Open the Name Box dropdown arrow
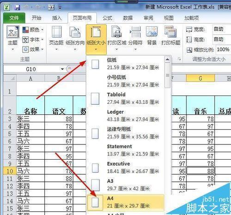This screenshot has width=231, height=215. point(62,69)
